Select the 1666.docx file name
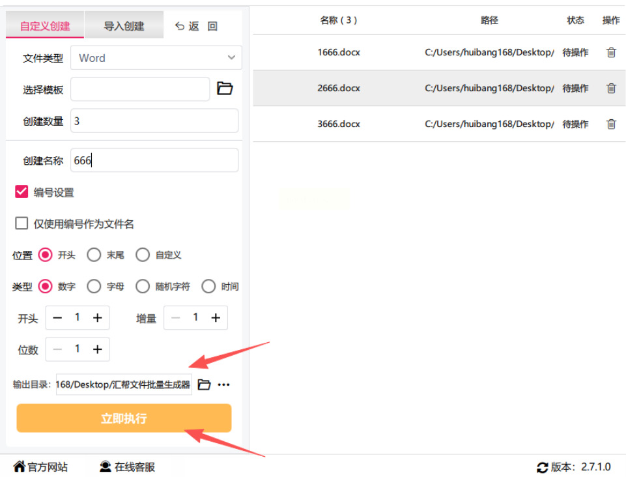 (339, 52)
